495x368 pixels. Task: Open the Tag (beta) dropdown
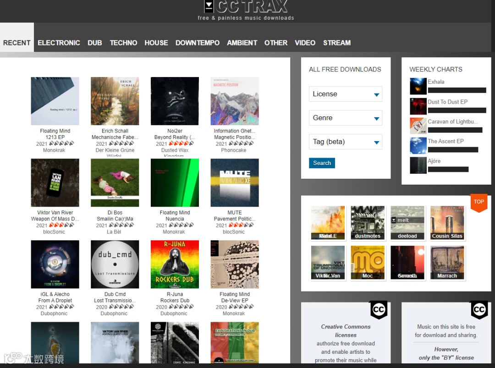tap(346, 142)
